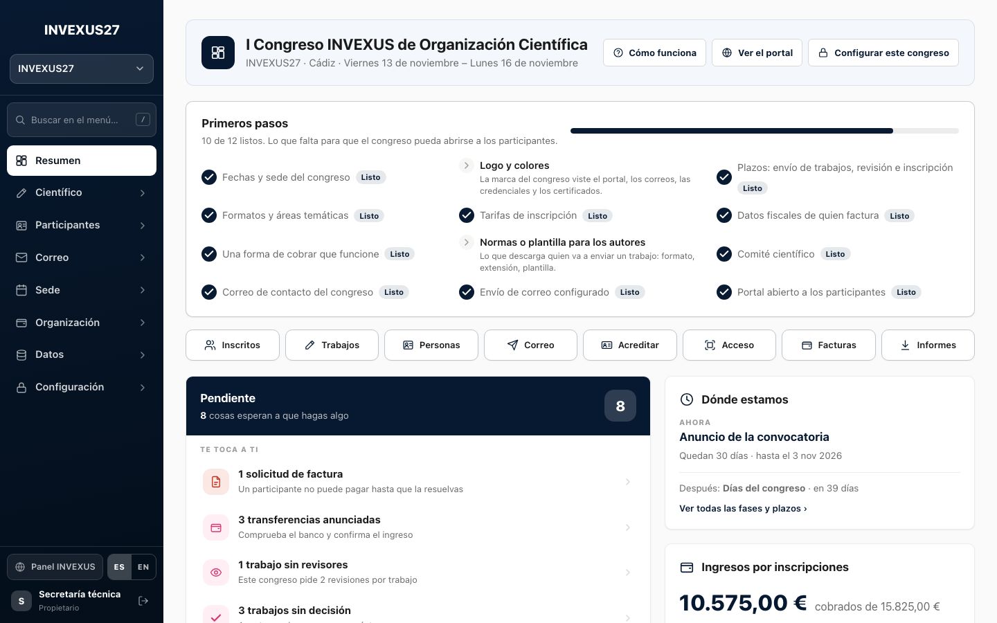Open the INVEXUS27 congress selector dropdown
997x623 pixels.
[x=82, y=69]
